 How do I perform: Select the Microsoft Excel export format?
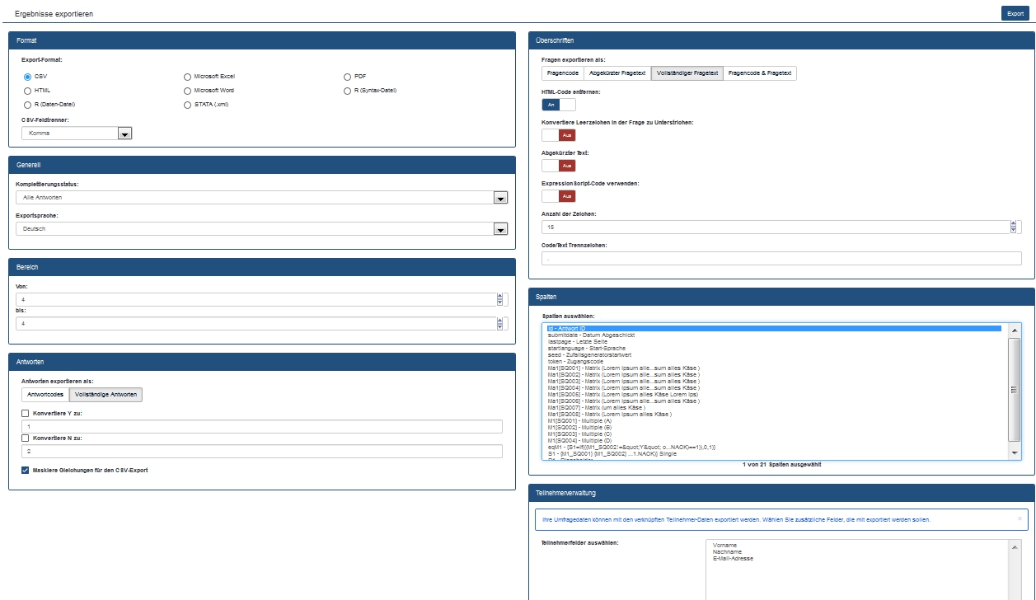click(x=188, y=77)
